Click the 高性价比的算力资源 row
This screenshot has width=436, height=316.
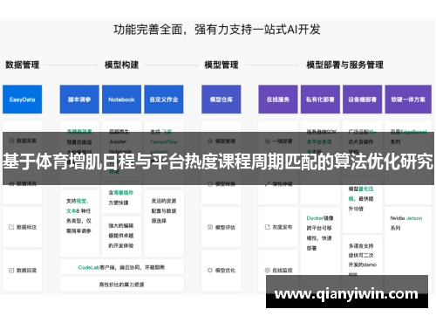(x=121, y=285)
